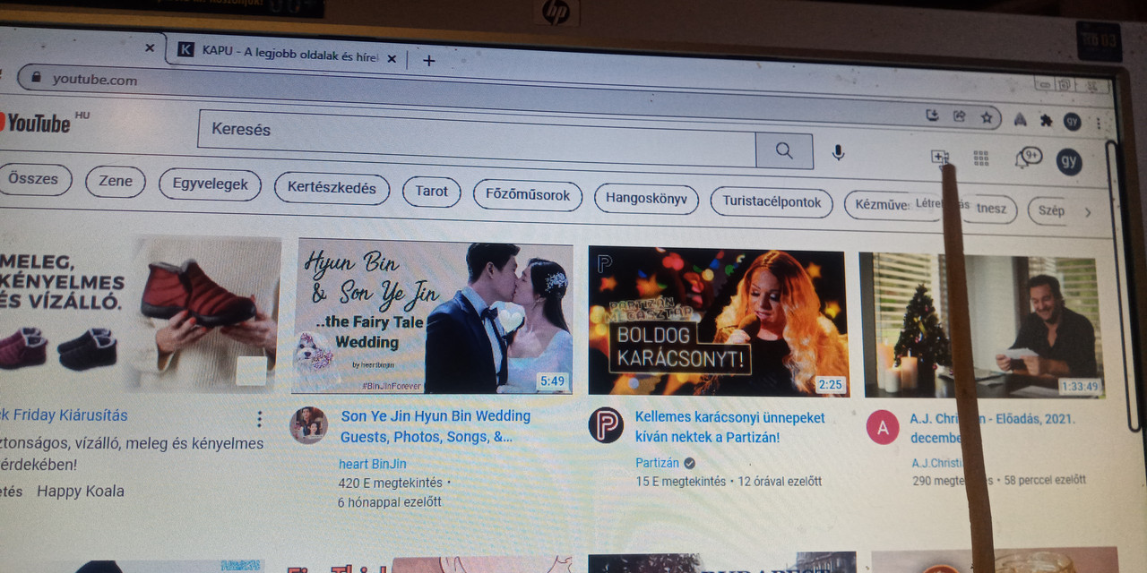
Task: Open the Boldog Karácsonyt video thumbnail
Action: [717, 322]
